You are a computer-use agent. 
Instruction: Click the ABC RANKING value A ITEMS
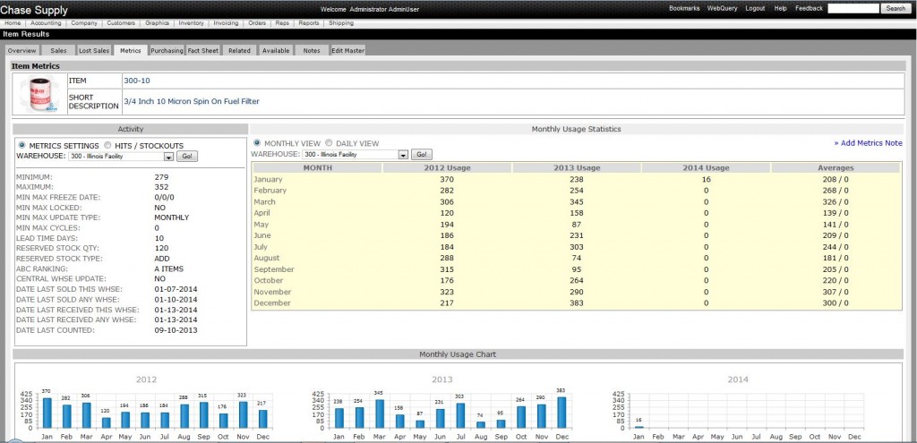(169, 268)
